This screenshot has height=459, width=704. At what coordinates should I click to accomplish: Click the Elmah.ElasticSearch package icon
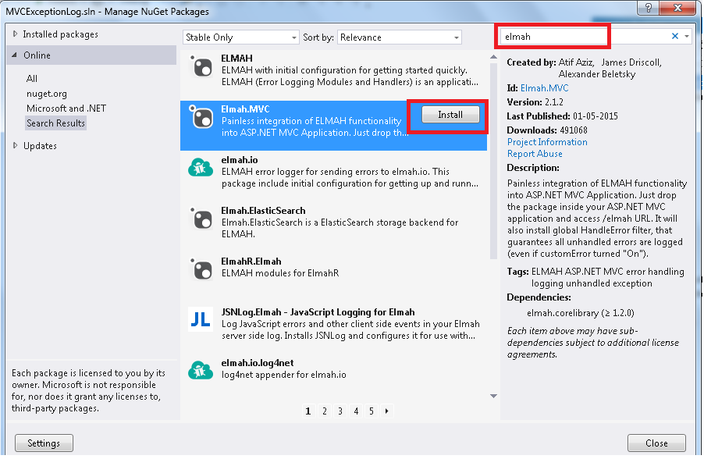(201, 219)
